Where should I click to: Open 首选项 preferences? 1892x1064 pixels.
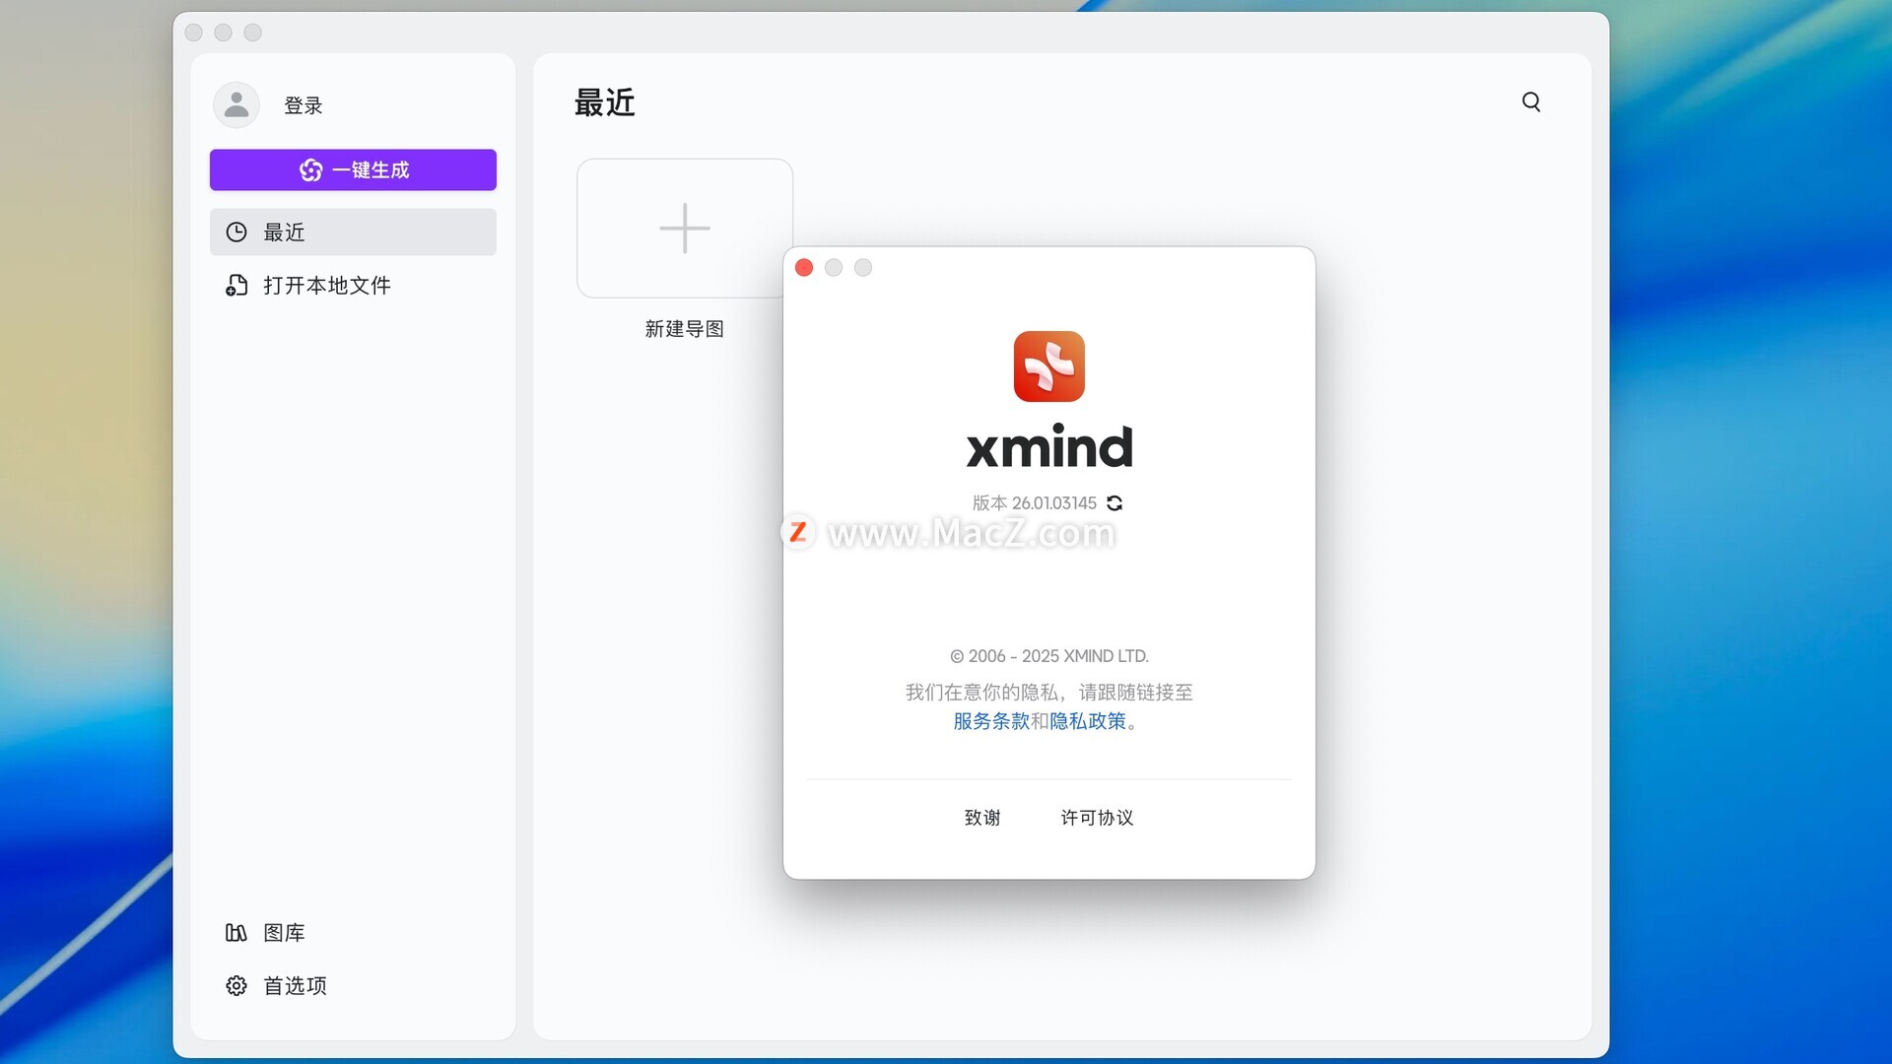[295, 986]
